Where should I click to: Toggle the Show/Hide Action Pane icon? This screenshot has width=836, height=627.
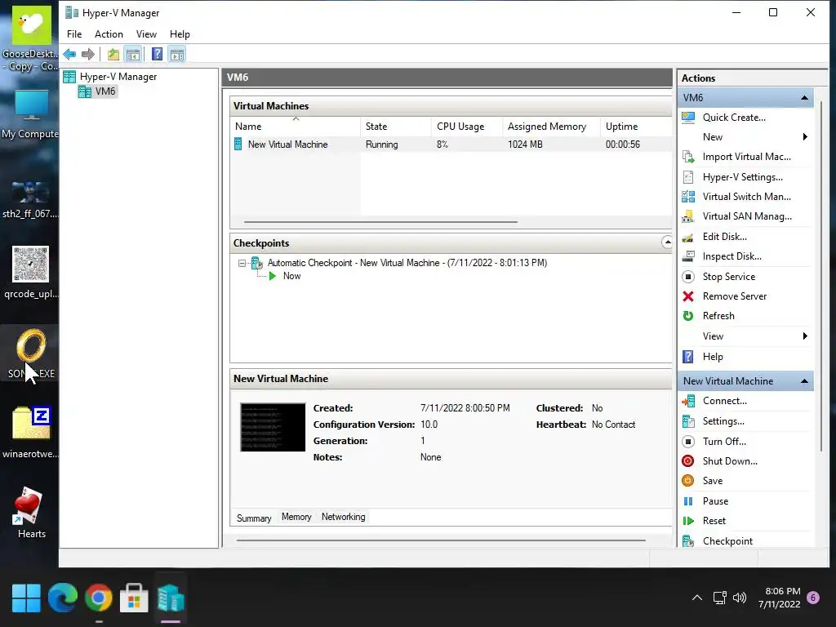(x=177, y=54)
